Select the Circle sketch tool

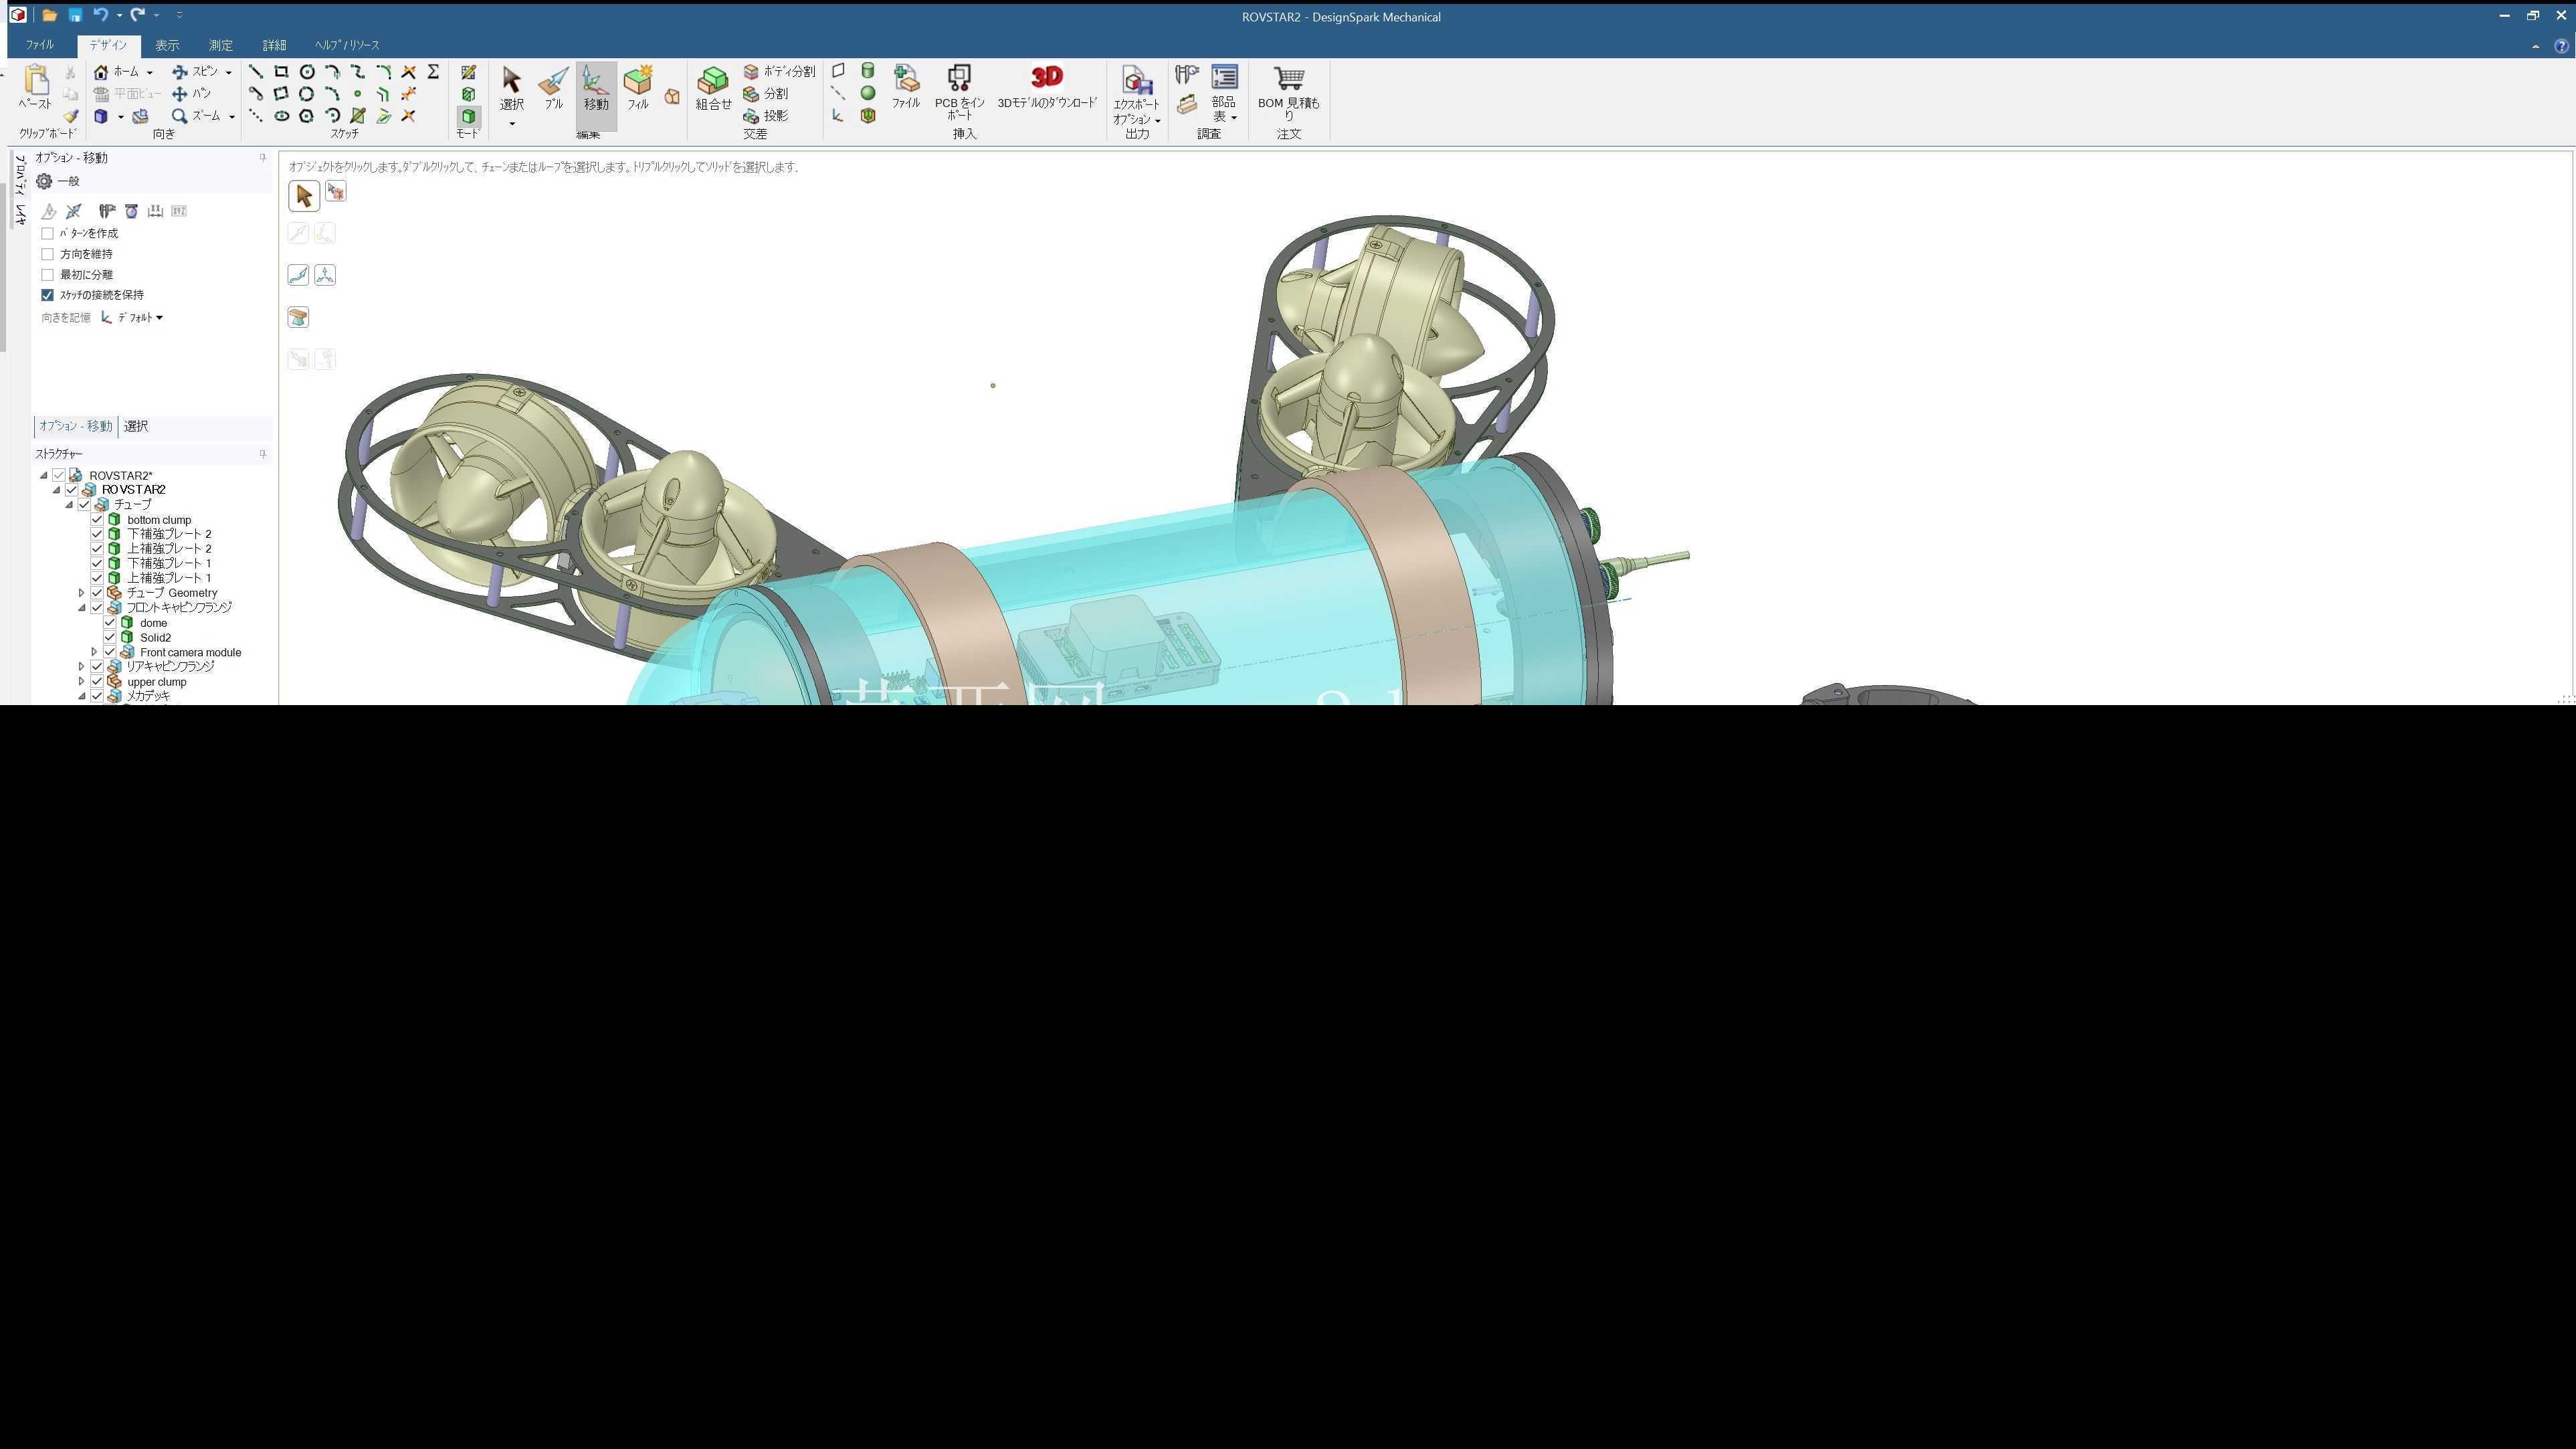[307, 72]
